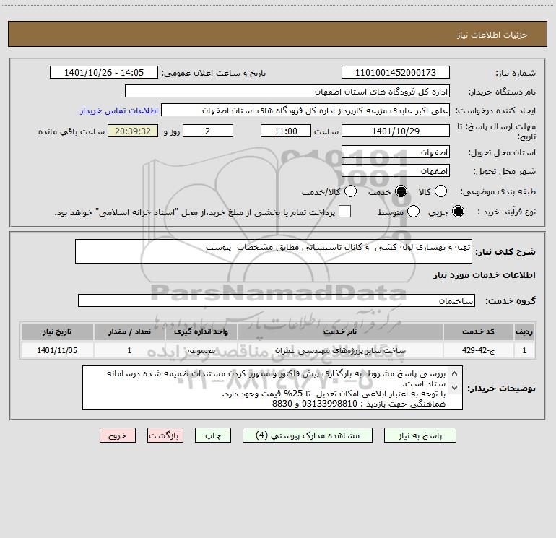The height and width of the screenshot is (538, 556).
Task: Open the اطلاعات تماس خریدار link
Action: point(119,110)
